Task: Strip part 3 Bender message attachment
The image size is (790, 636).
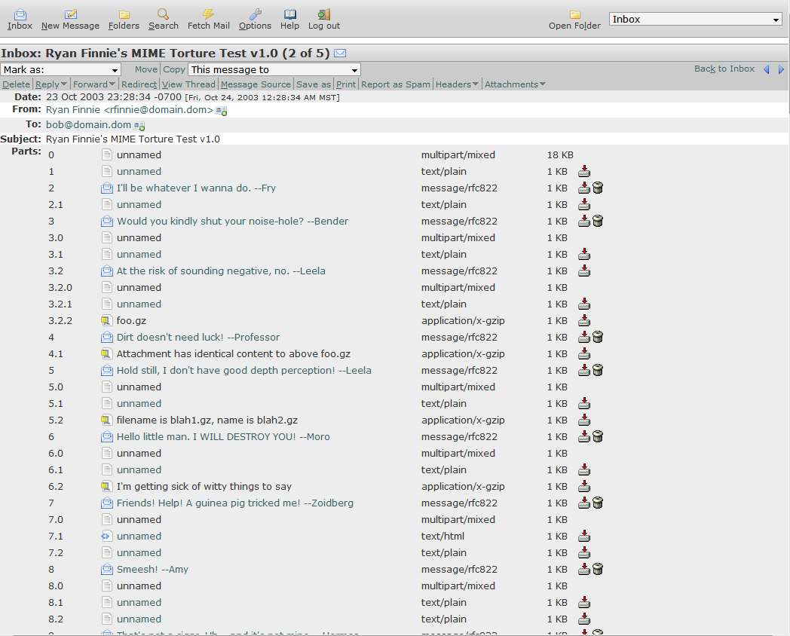Action: (598, 222)
